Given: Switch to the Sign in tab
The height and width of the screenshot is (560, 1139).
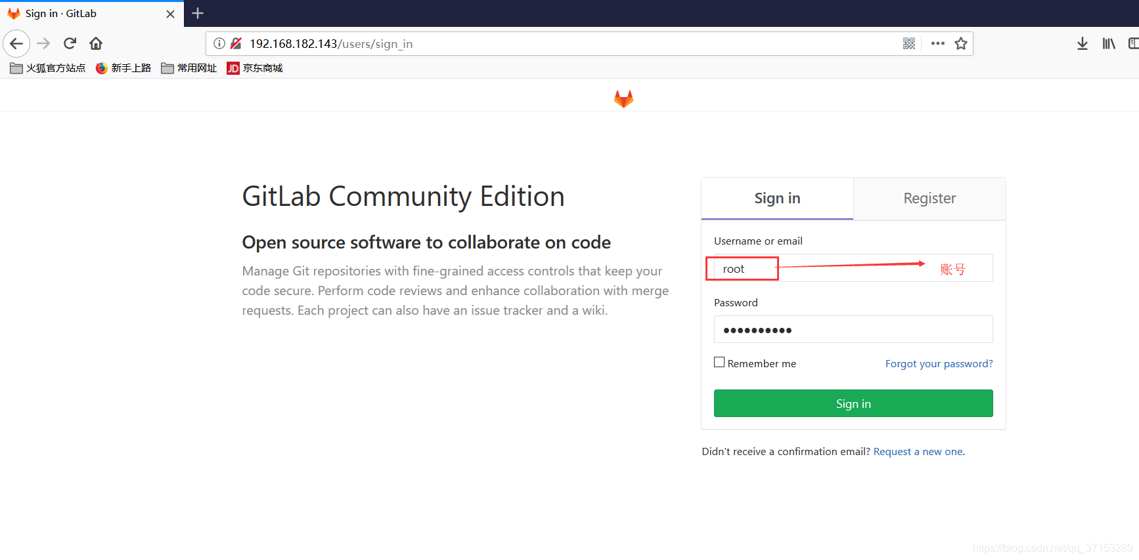Looking at the screenshot, I should 777,199.
